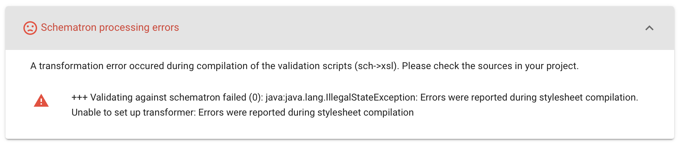
Task: Click the word 'errors' in the red title
Action: [166, 27]
